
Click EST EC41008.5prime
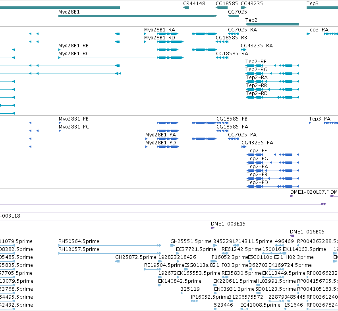tap(244, 309)
